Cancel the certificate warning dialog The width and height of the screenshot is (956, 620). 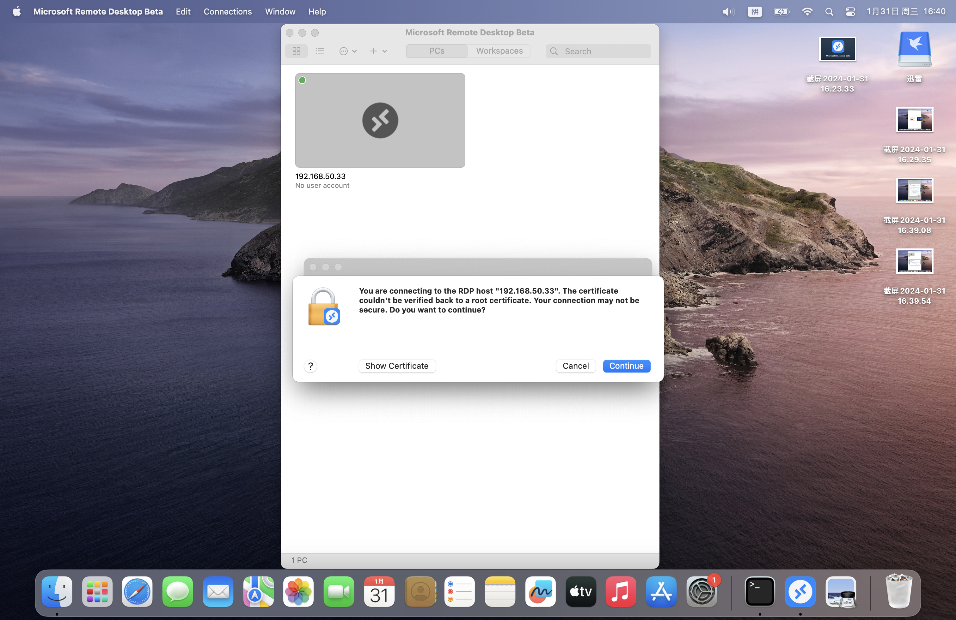(576, 366)
